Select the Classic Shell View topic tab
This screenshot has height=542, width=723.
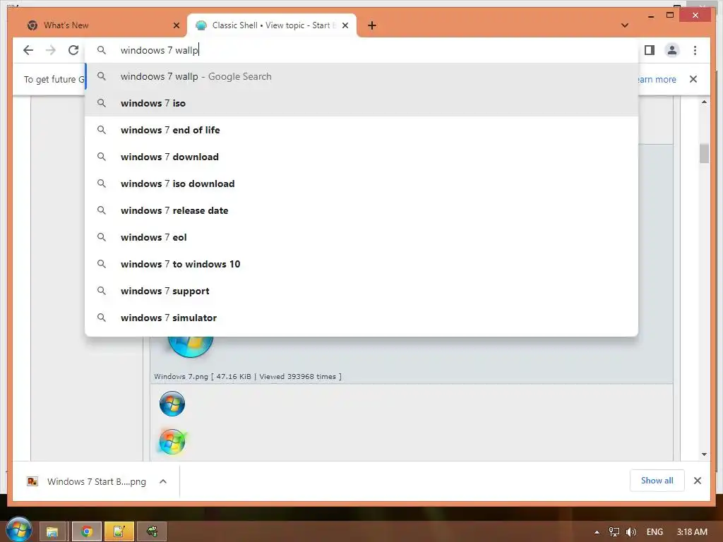pyautogui.click(x=272, y=25)
